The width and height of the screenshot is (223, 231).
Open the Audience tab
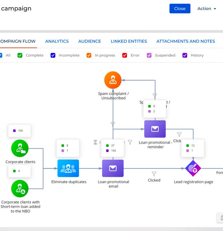click(90, 41)
